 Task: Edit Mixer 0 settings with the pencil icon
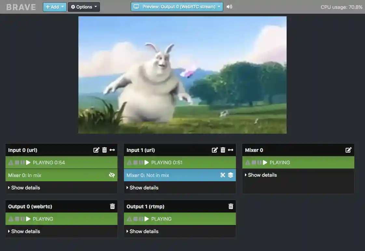(349, 150)
